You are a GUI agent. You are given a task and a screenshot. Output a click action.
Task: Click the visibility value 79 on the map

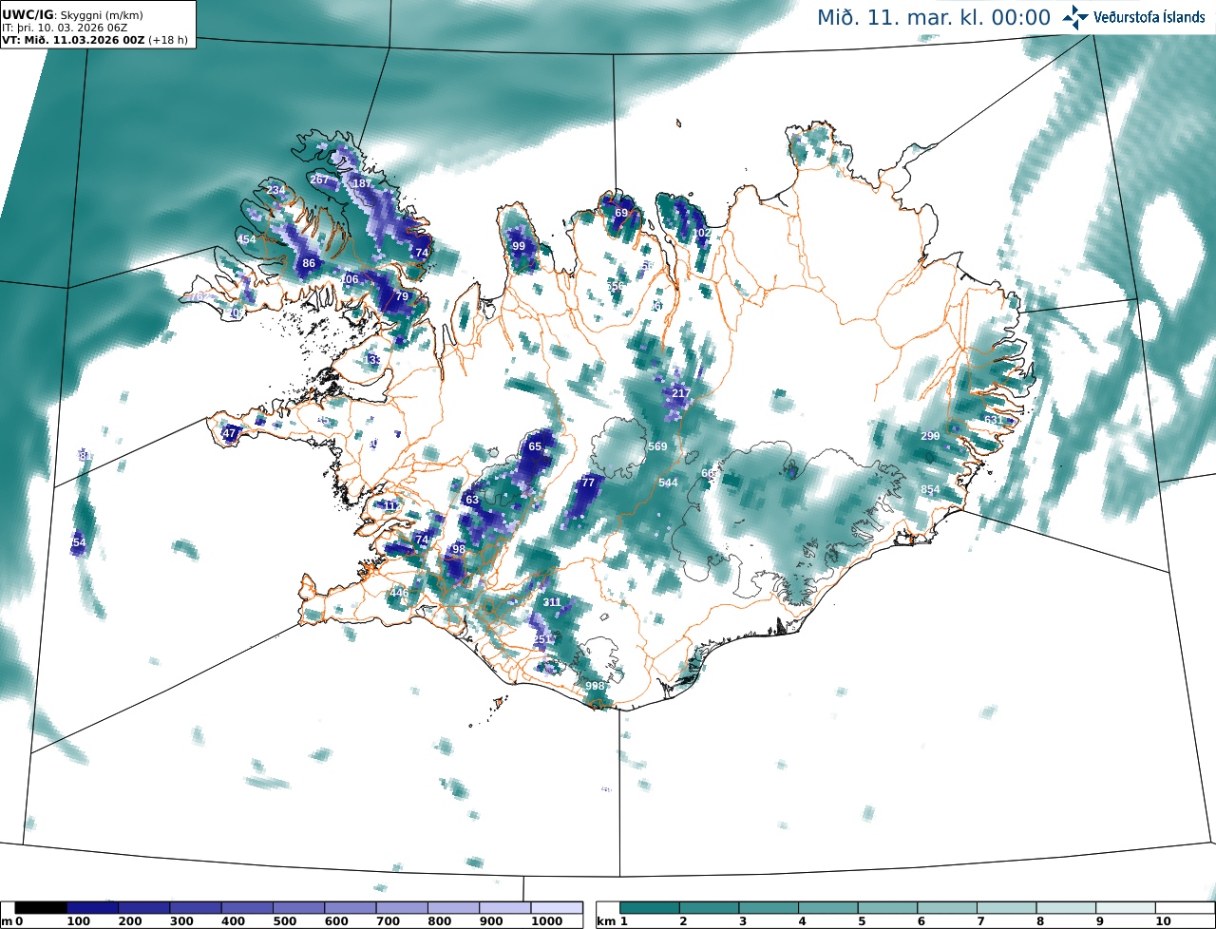tap(402, 296)
